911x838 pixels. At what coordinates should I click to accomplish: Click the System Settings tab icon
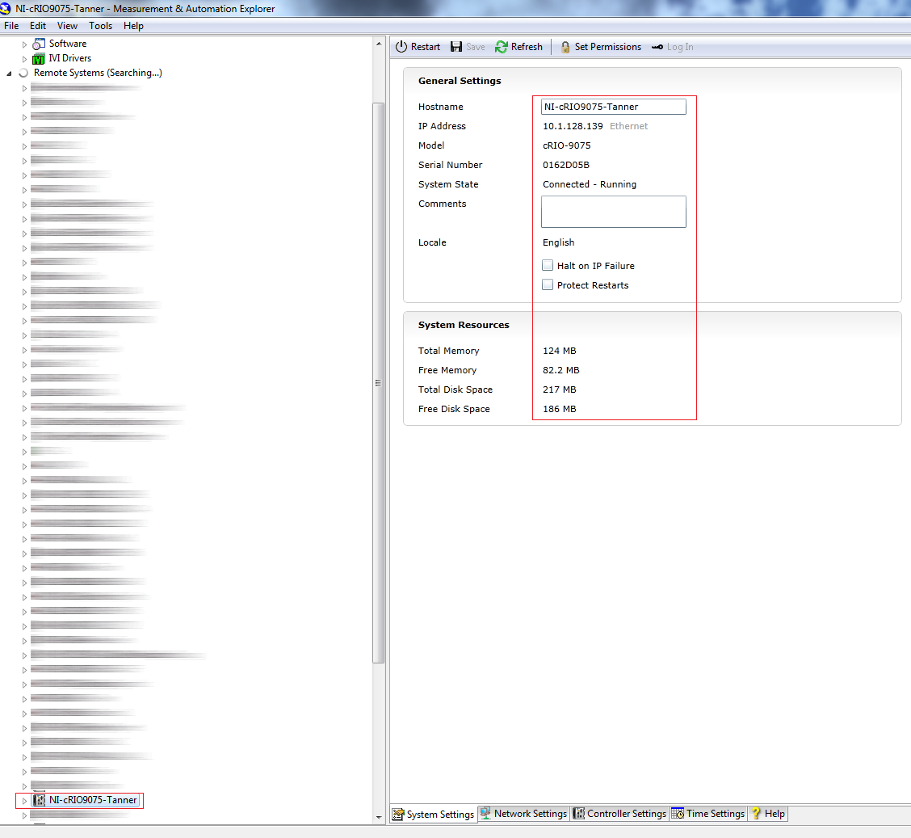pos(398,815)
